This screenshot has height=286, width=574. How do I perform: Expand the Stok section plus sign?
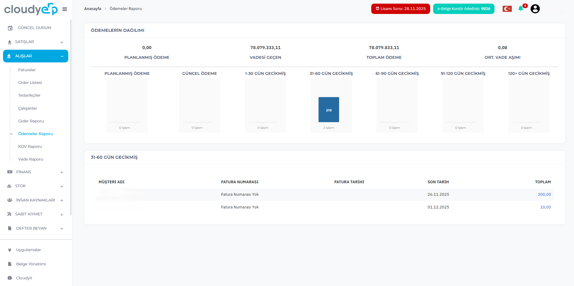(x=62, y=186)
